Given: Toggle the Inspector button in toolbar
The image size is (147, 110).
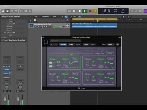Looking at the screenshot, I should [x=8, y=11].
